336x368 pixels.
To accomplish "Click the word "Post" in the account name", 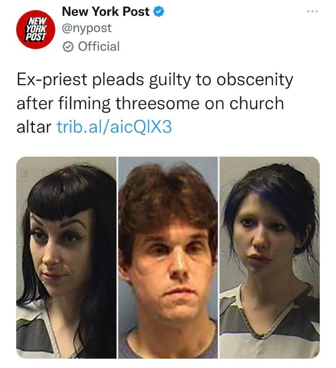I will click(136, 11).
